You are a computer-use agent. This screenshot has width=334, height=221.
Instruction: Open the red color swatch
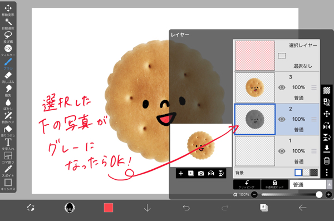pyautogui.click(x=109, y=208)
